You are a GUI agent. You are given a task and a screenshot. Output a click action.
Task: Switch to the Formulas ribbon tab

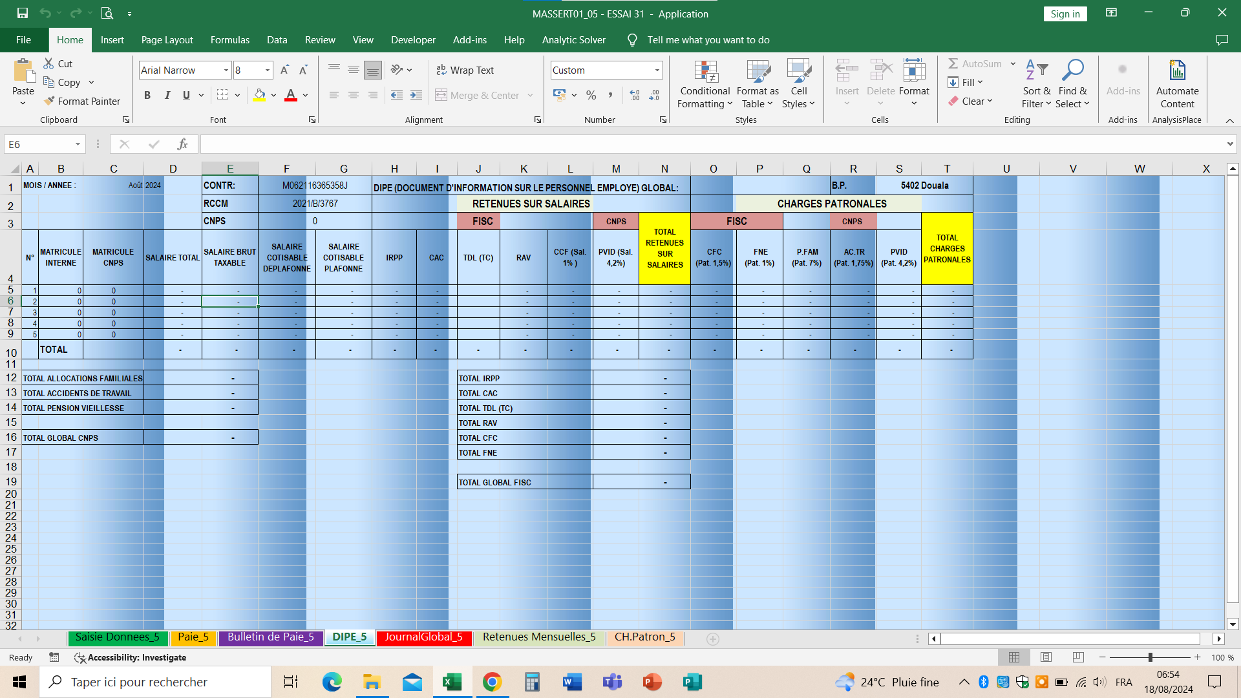[x=229, y=39]
